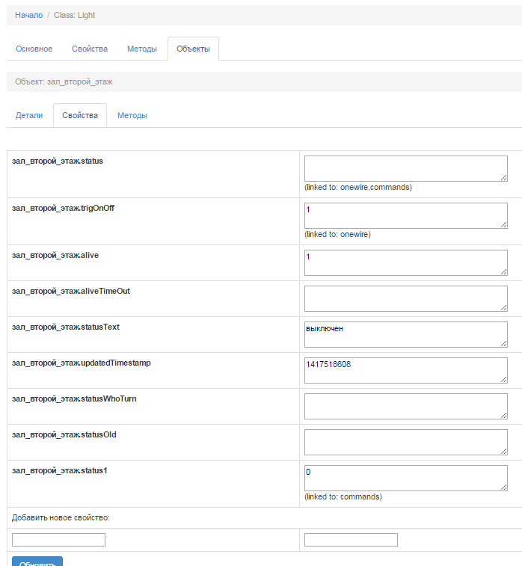
Task: Click the Начало breadcrumb link
Action: click(x=28, y=15)
